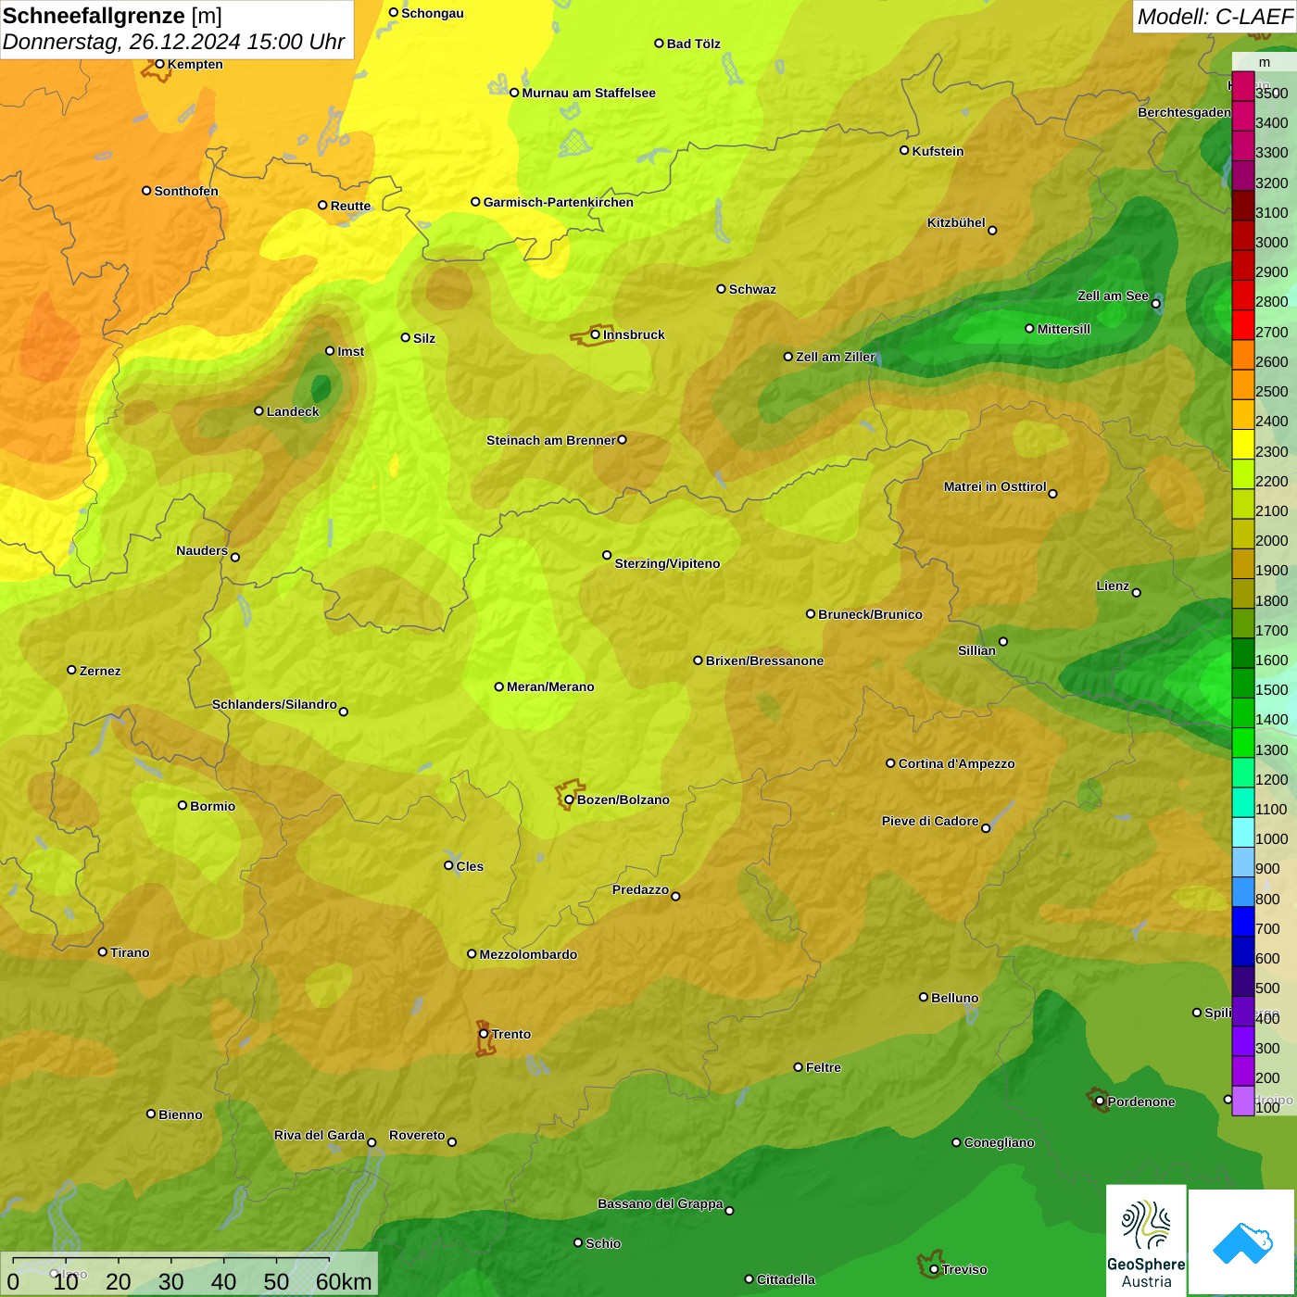Click the Meran/Merano label
This screenshot has width=1297, height=1297.
click(550, 686)
